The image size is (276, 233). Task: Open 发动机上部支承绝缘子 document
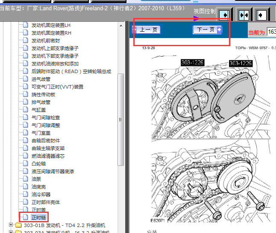click(x=55, y=48)
